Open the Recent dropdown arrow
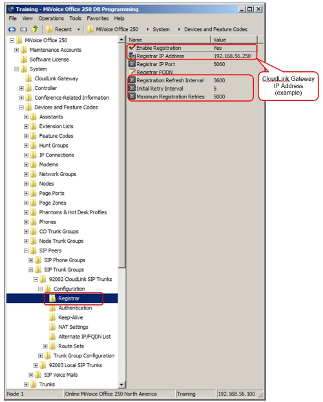The height and width of the screenshot is (402, 323). click(78, 30)
